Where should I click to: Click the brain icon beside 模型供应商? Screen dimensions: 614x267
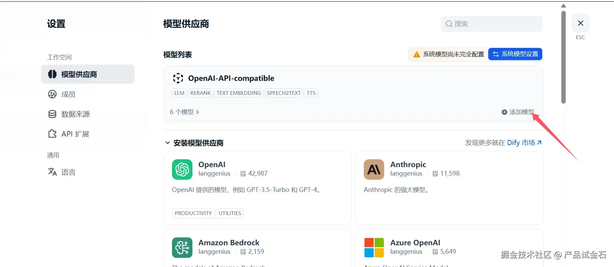(52, 74)
